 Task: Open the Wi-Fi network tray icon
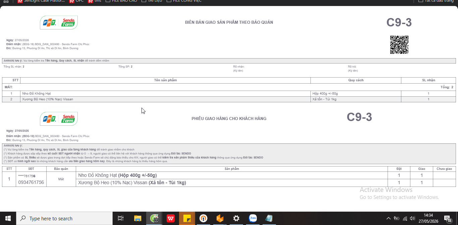[x=405, y=218]
